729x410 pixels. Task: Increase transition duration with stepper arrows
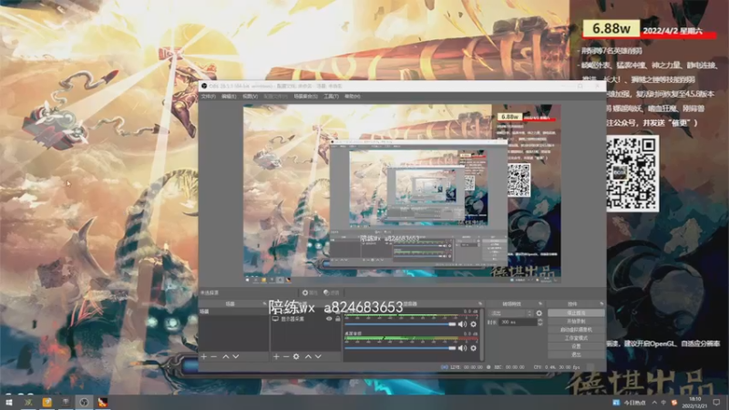point(539,322)
